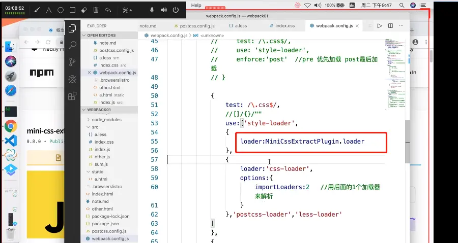458x243 pixels.
Task: Click the undo arrow in recorder toolbar
Action: point(108,10)
